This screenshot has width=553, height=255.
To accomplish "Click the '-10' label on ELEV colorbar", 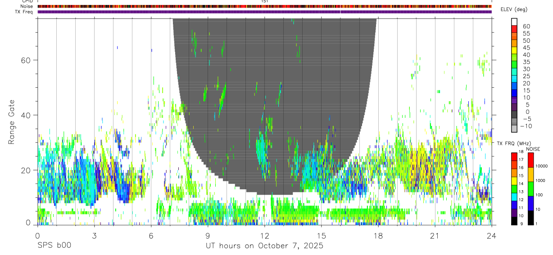I will click(525, 126).
